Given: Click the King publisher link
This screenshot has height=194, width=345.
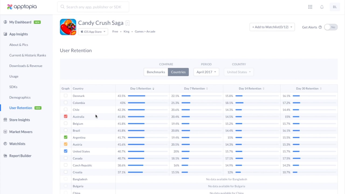Looking at the screenshot, I should (126, 32).
